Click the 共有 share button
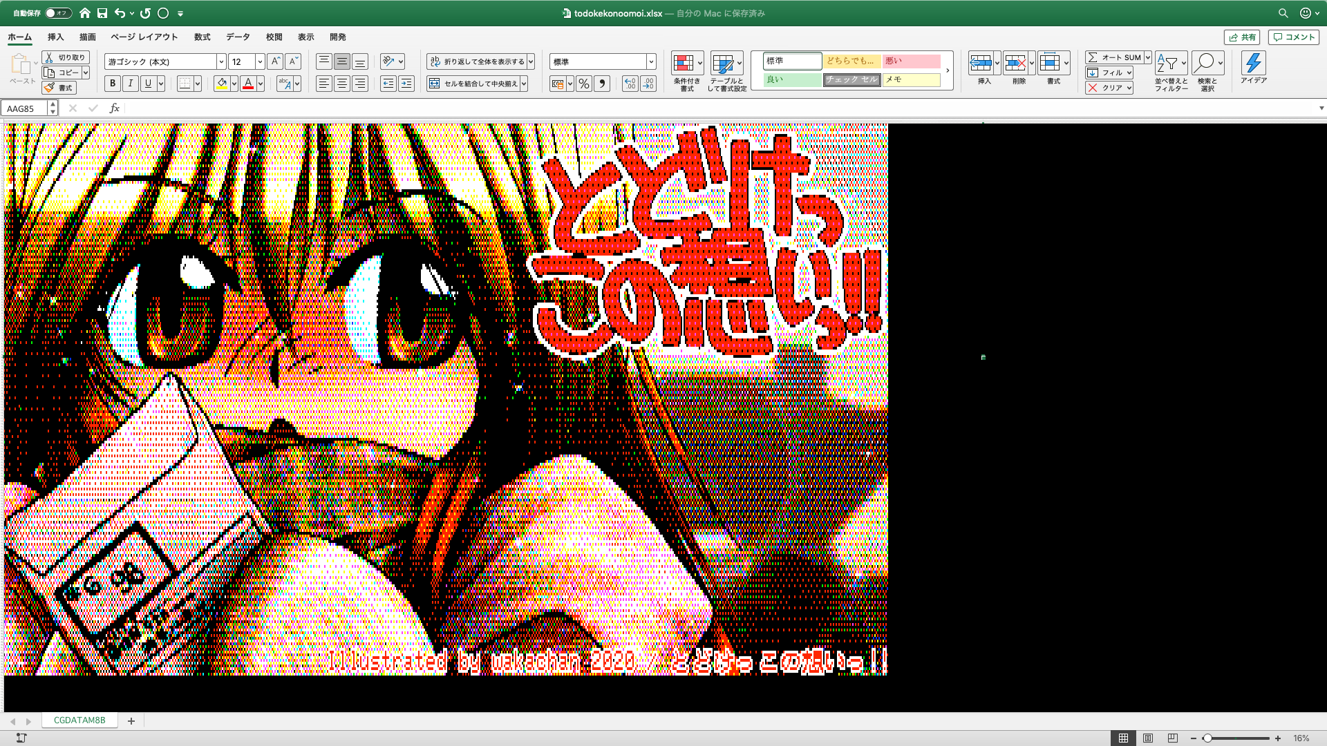Viewport: 1327px width, 746px height. coord(1242,37)
